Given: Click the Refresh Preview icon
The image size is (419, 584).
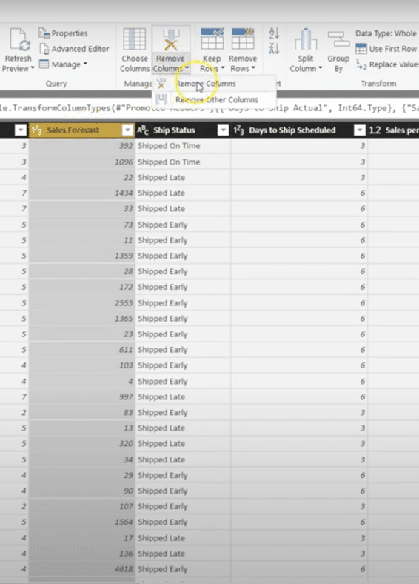Looking at the screenshot, I should [x=20, y=39].
